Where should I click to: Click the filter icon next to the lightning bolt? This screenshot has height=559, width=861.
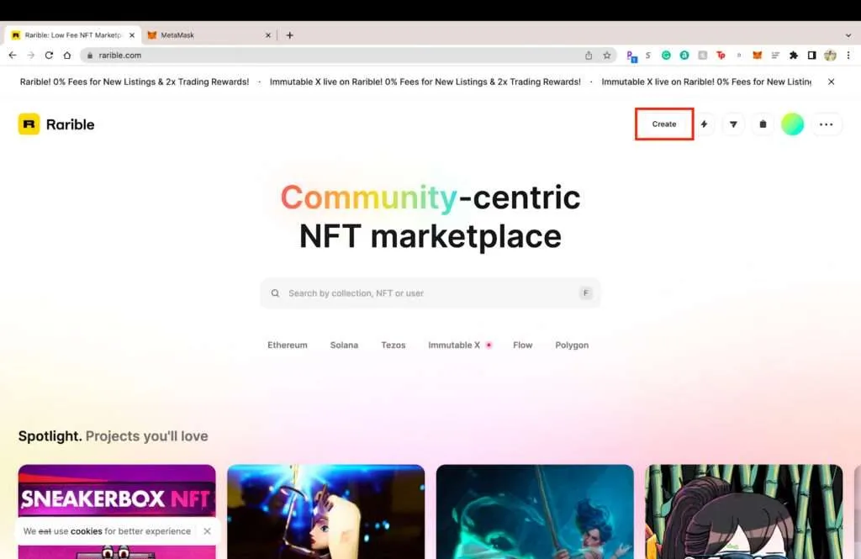(x=733, y=124)
